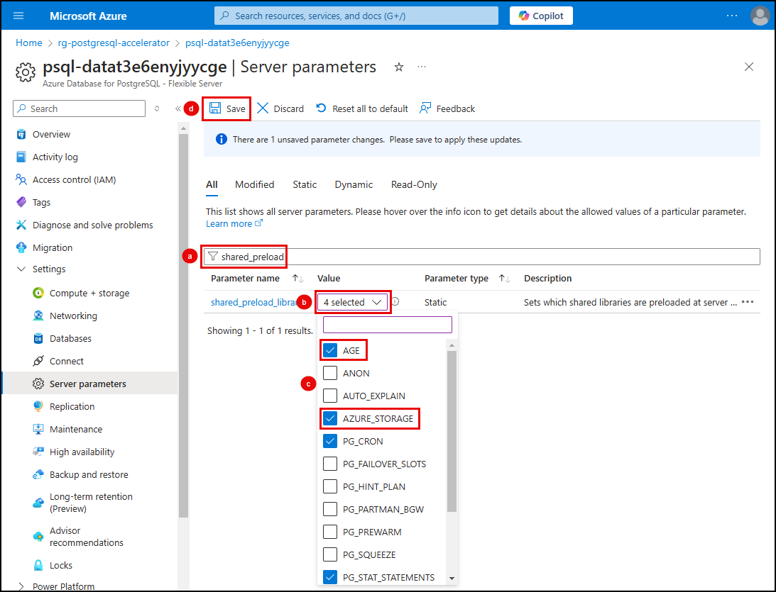The height and width of the screenshot is (592, 776).
Task: Click the sidebar Search box
Action: [80, 108]
